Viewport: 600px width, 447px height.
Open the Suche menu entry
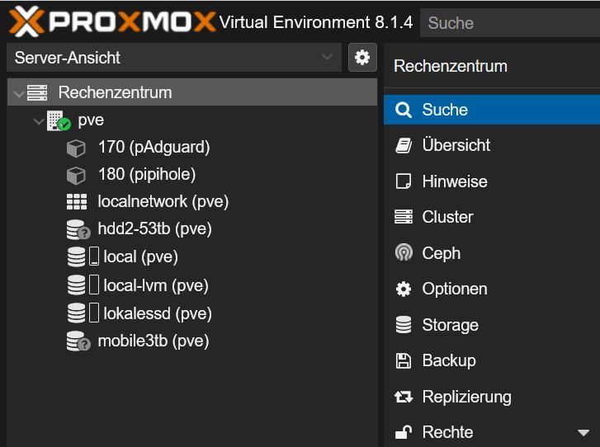492,110
